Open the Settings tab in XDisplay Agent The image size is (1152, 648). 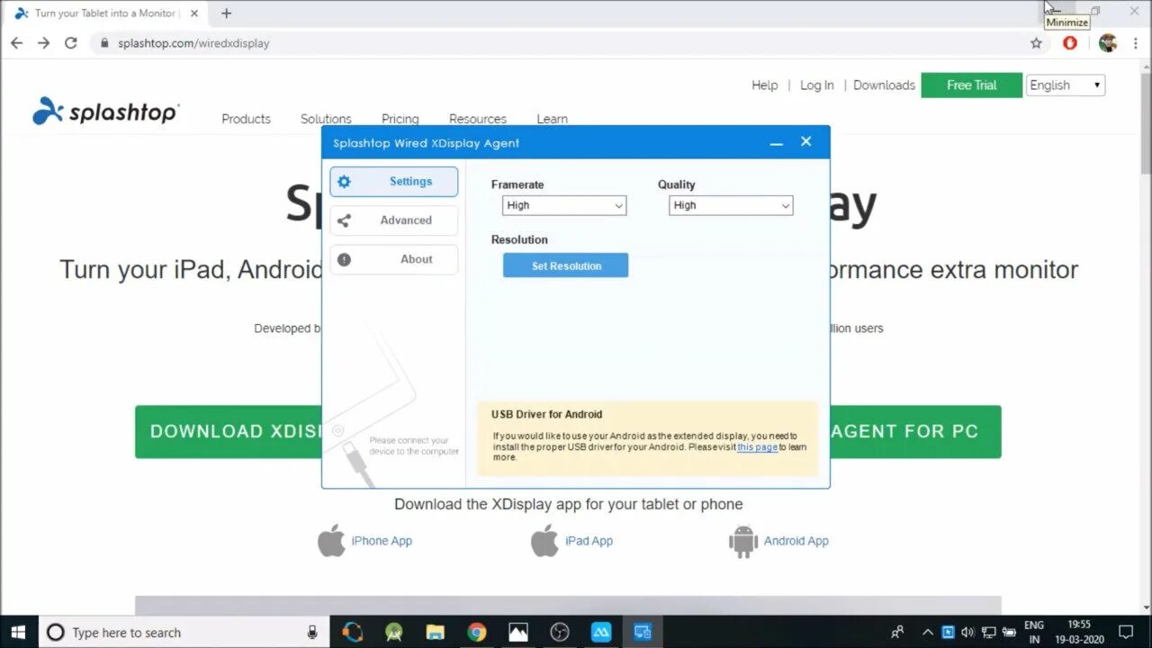tap(393, 182)
